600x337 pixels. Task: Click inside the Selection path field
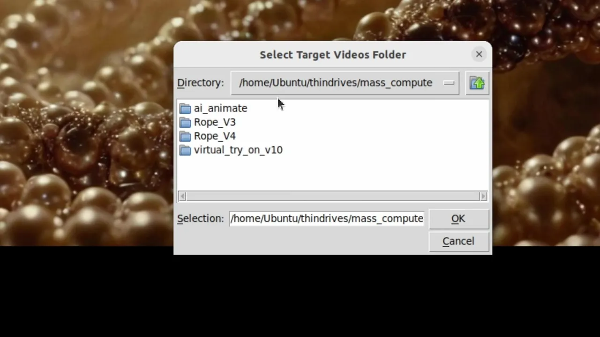[327, 219]
